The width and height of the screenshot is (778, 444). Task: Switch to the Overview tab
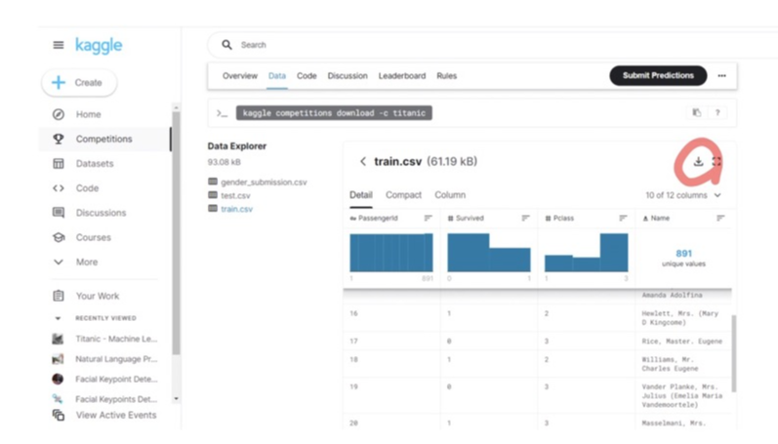240,76
